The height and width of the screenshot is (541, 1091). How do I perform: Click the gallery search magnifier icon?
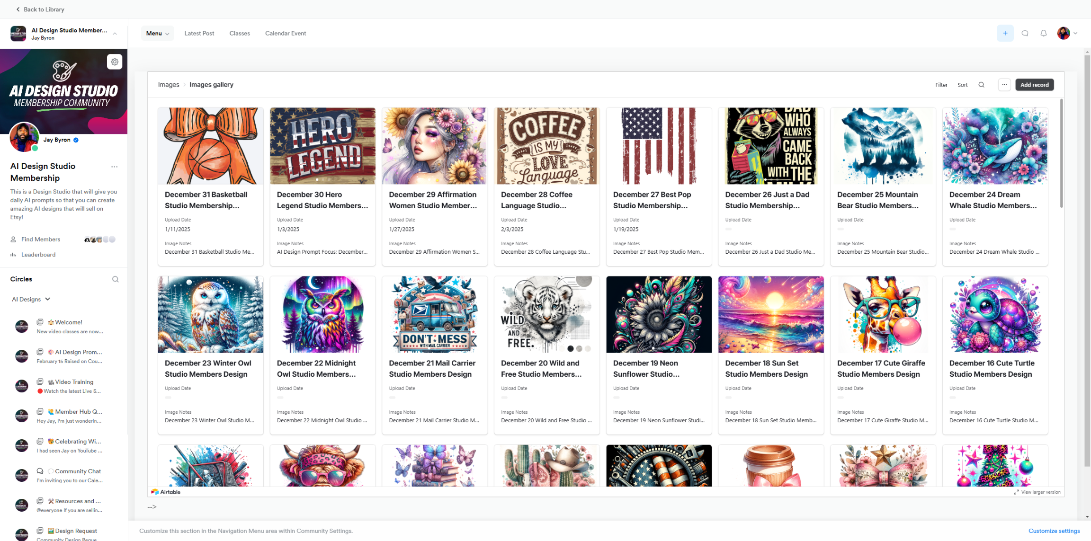(x=981, y=85)
